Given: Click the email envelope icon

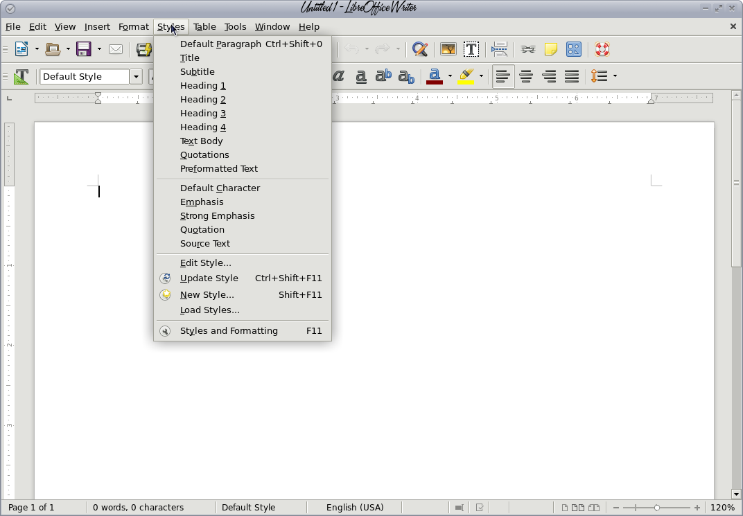Looking at the screenshot, I should [x=116, y=49].
